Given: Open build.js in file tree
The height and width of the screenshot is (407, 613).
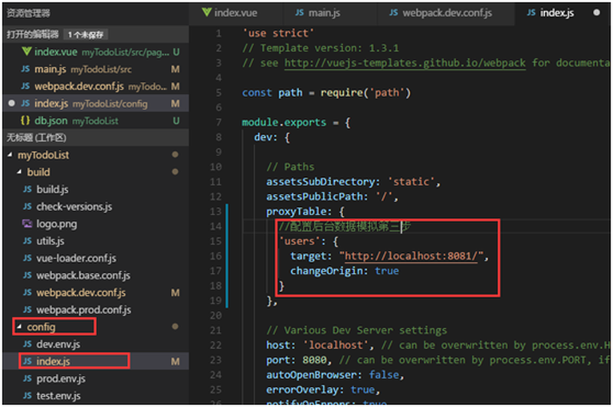Looking at the screenshot, I should (96, 189).
